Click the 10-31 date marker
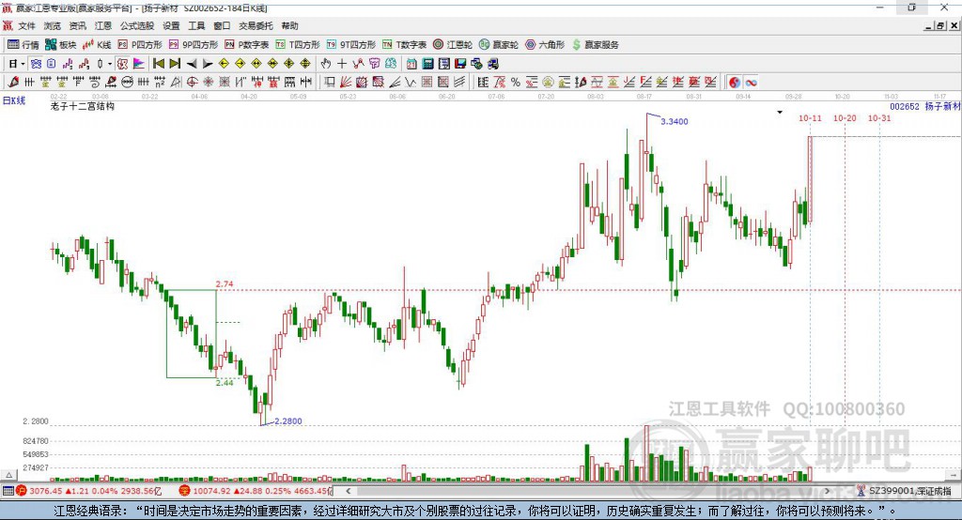Image resolution: width=962 pixels, height=520 pixels. coord(879,117)
